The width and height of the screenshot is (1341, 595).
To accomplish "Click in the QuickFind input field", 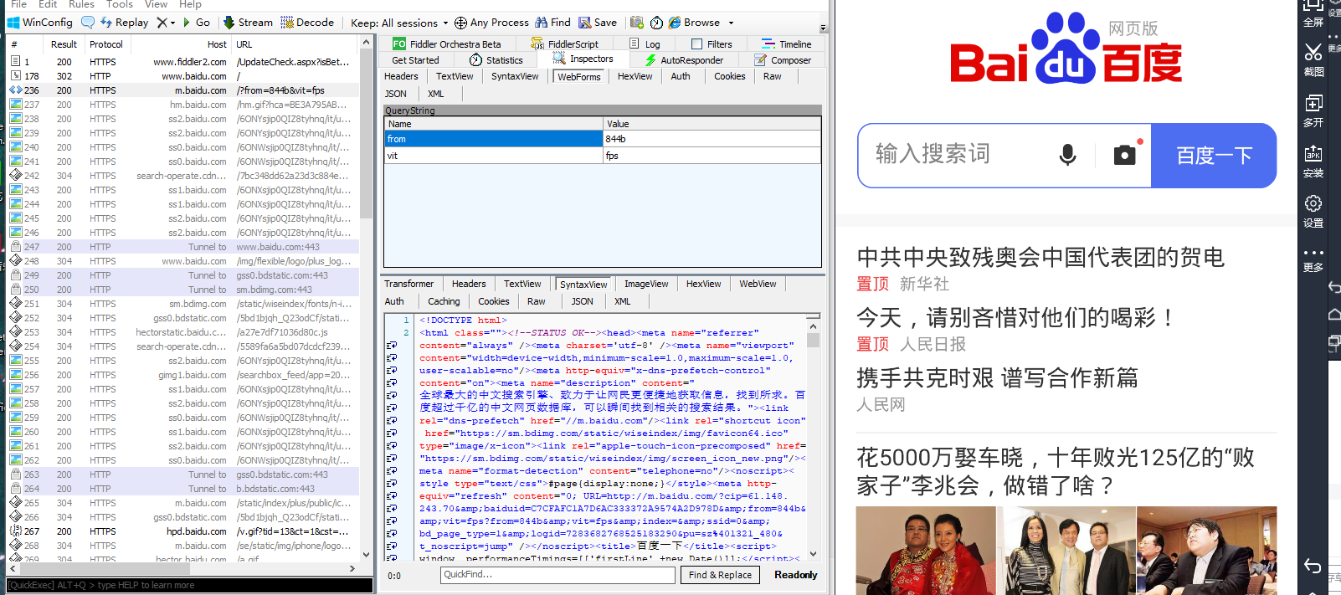I will [557, 575].
